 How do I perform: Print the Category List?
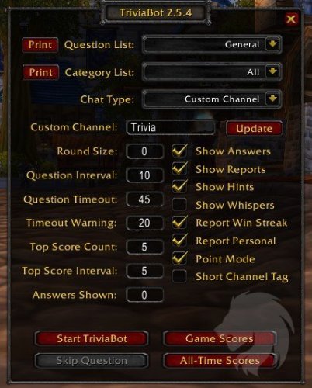[41, 72]
